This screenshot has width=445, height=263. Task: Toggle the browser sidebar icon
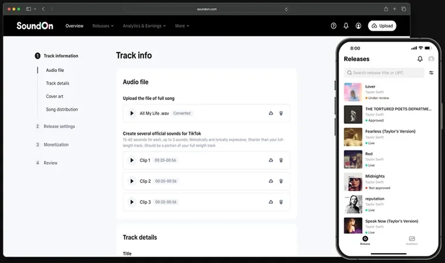(x=28, y=9)
